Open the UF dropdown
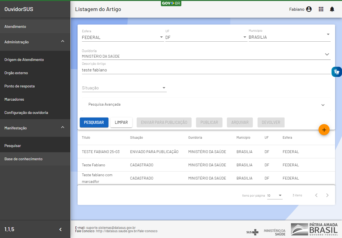 point(206,37)
